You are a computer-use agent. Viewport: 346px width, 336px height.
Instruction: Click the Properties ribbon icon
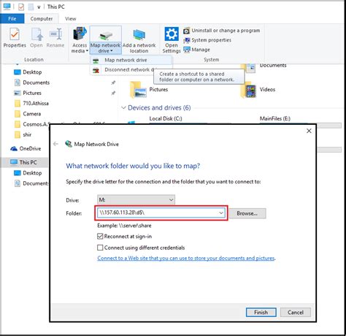tap(15, 37)
